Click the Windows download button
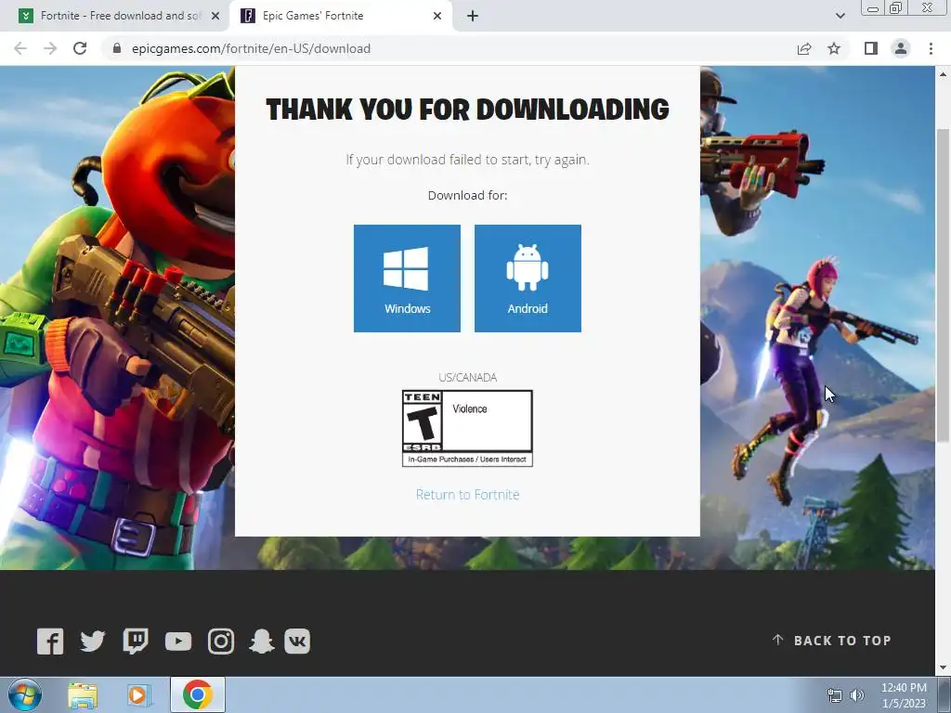The image size is (951, 713). tap(407, 279)
